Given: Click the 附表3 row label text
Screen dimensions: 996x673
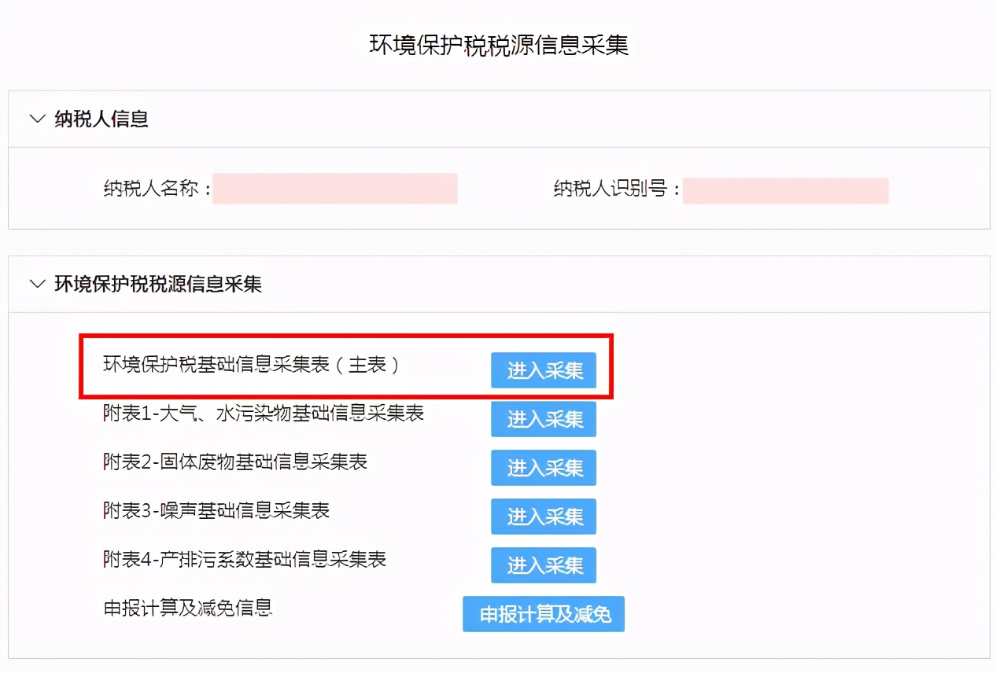Looking at the screenshot, I should pyautogui.click(x=216, y=511).
